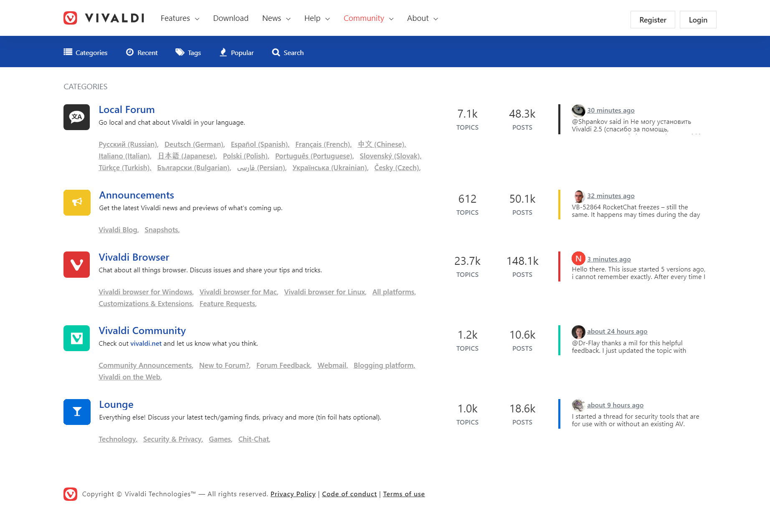Click the avatar beside 32 minutes ago

point(578,196)
